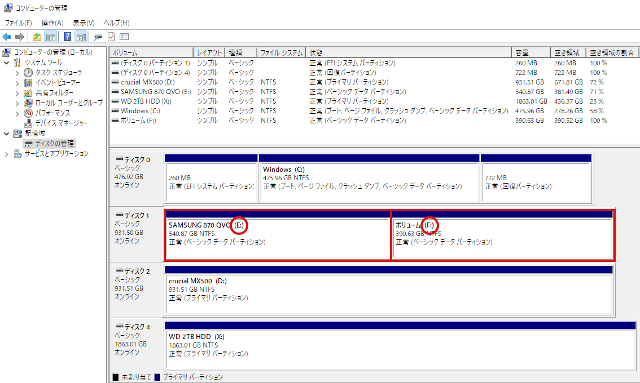Image resolution: width=640 pixels, height=383 pixels.
Task: Select Device Manager (デバイス マネージャー) tree item
Action: click(x=62, y=123)
